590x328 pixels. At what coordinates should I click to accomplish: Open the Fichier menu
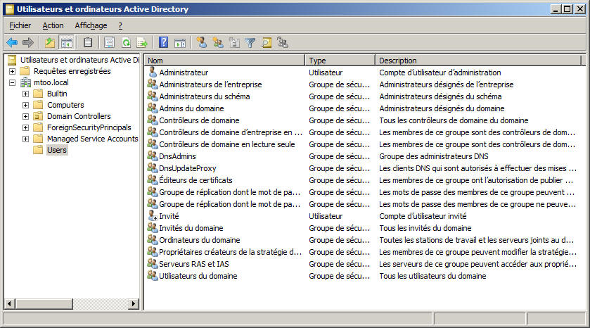click(20, 25)
